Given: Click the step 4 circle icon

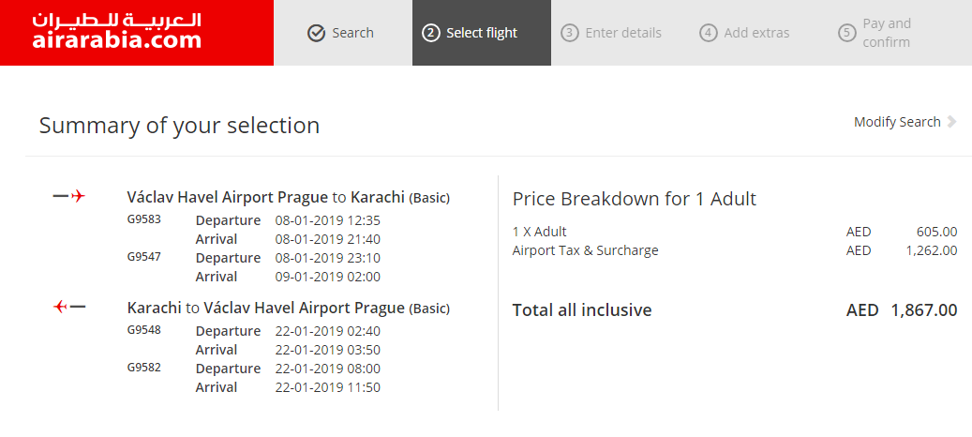Looking at the screenshot, I should click(709, 33).
